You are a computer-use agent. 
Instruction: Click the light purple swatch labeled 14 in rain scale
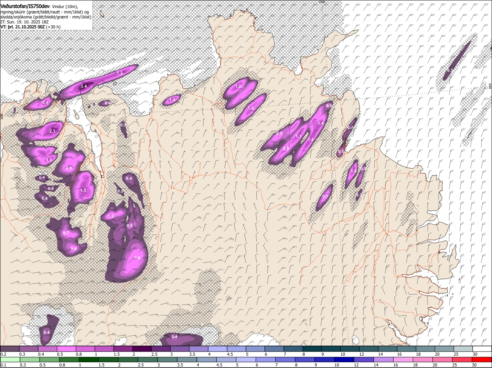pos(384,360)
